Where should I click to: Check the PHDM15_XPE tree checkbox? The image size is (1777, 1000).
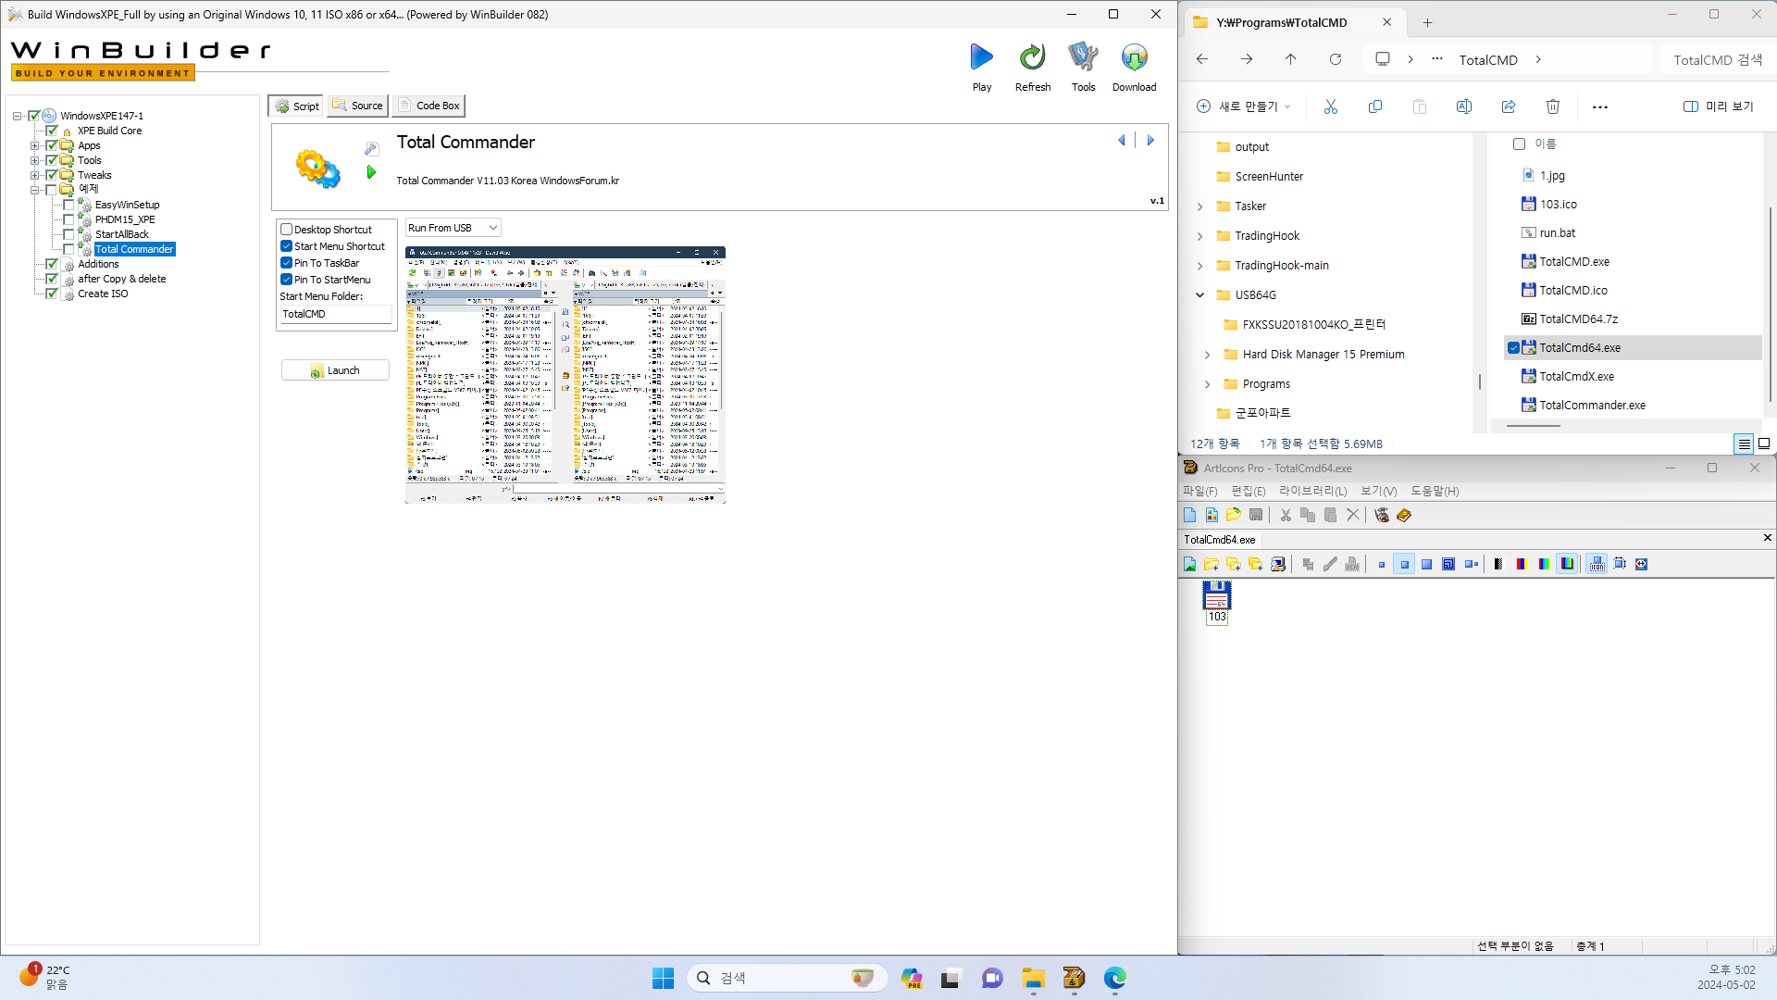pyautogui.click(x=68, y=219)
